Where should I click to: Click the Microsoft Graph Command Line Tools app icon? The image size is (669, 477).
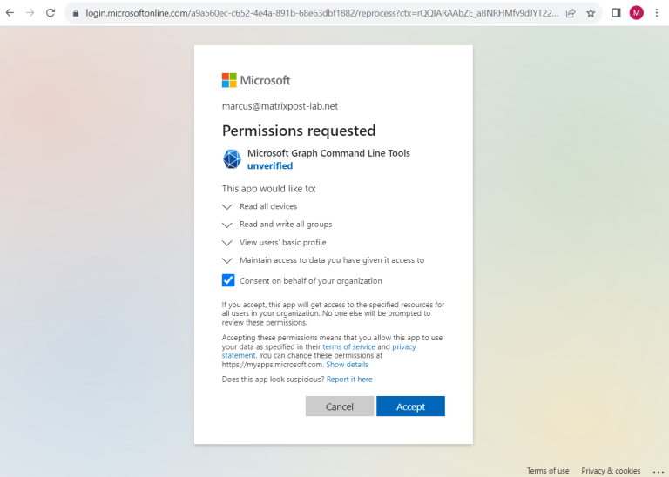coord(232,159)
